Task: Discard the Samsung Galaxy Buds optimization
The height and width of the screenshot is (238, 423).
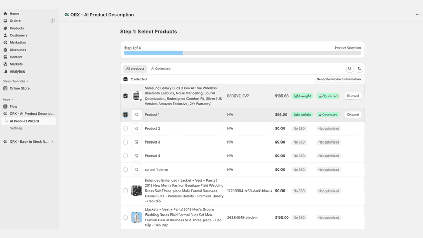Action: coord(353,96)
